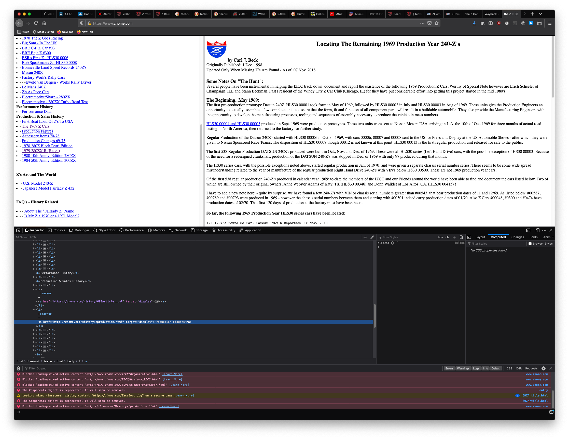Create a new node in the inspector
569x439 pixels.
point(365,237)
